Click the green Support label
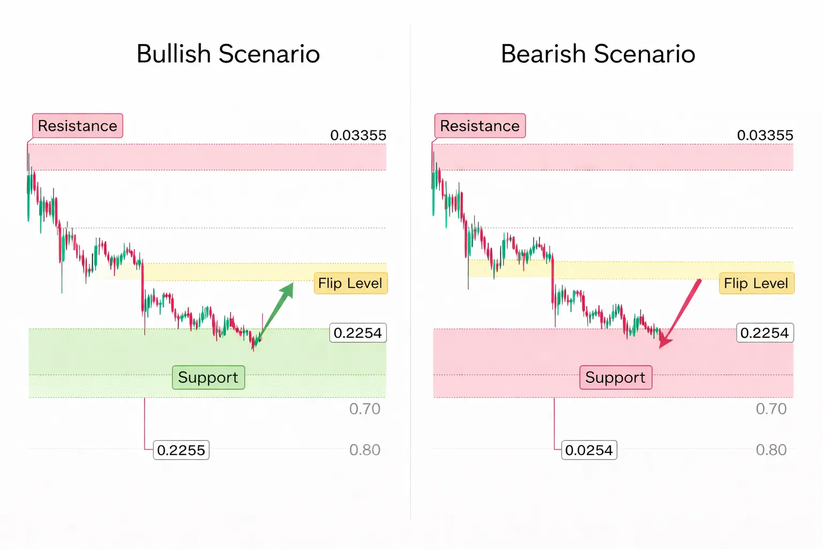Screen dimensions: 823x549 click(x=208, y=377)
